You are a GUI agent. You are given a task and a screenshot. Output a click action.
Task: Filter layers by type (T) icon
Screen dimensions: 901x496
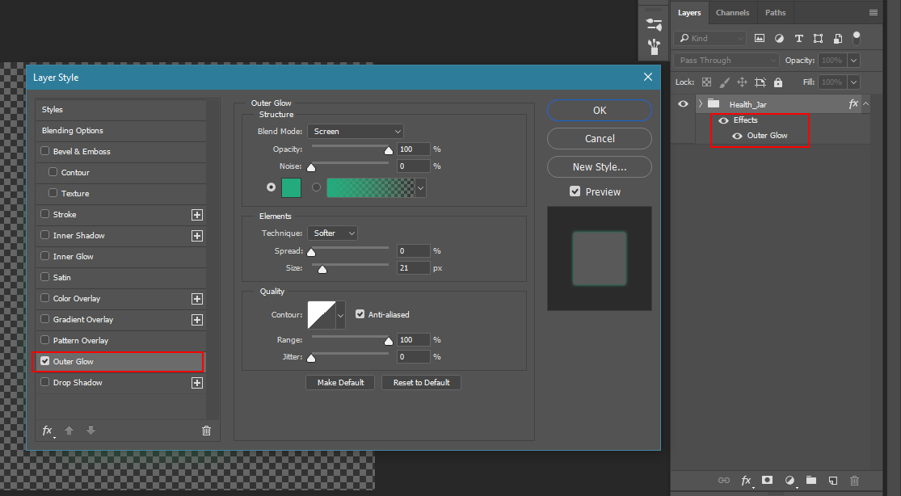pos(799,38)
